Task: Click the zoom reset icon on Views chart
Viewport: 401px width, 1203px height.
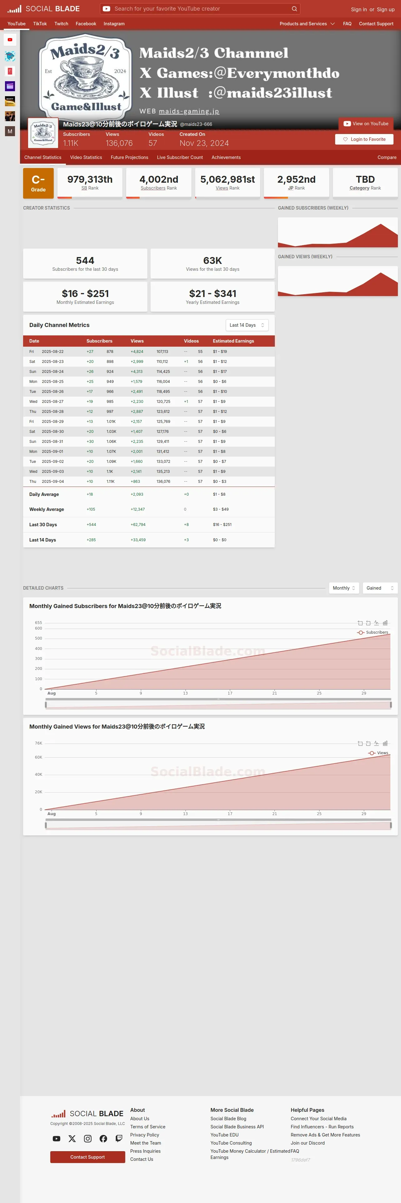Action: coord(368,743)
